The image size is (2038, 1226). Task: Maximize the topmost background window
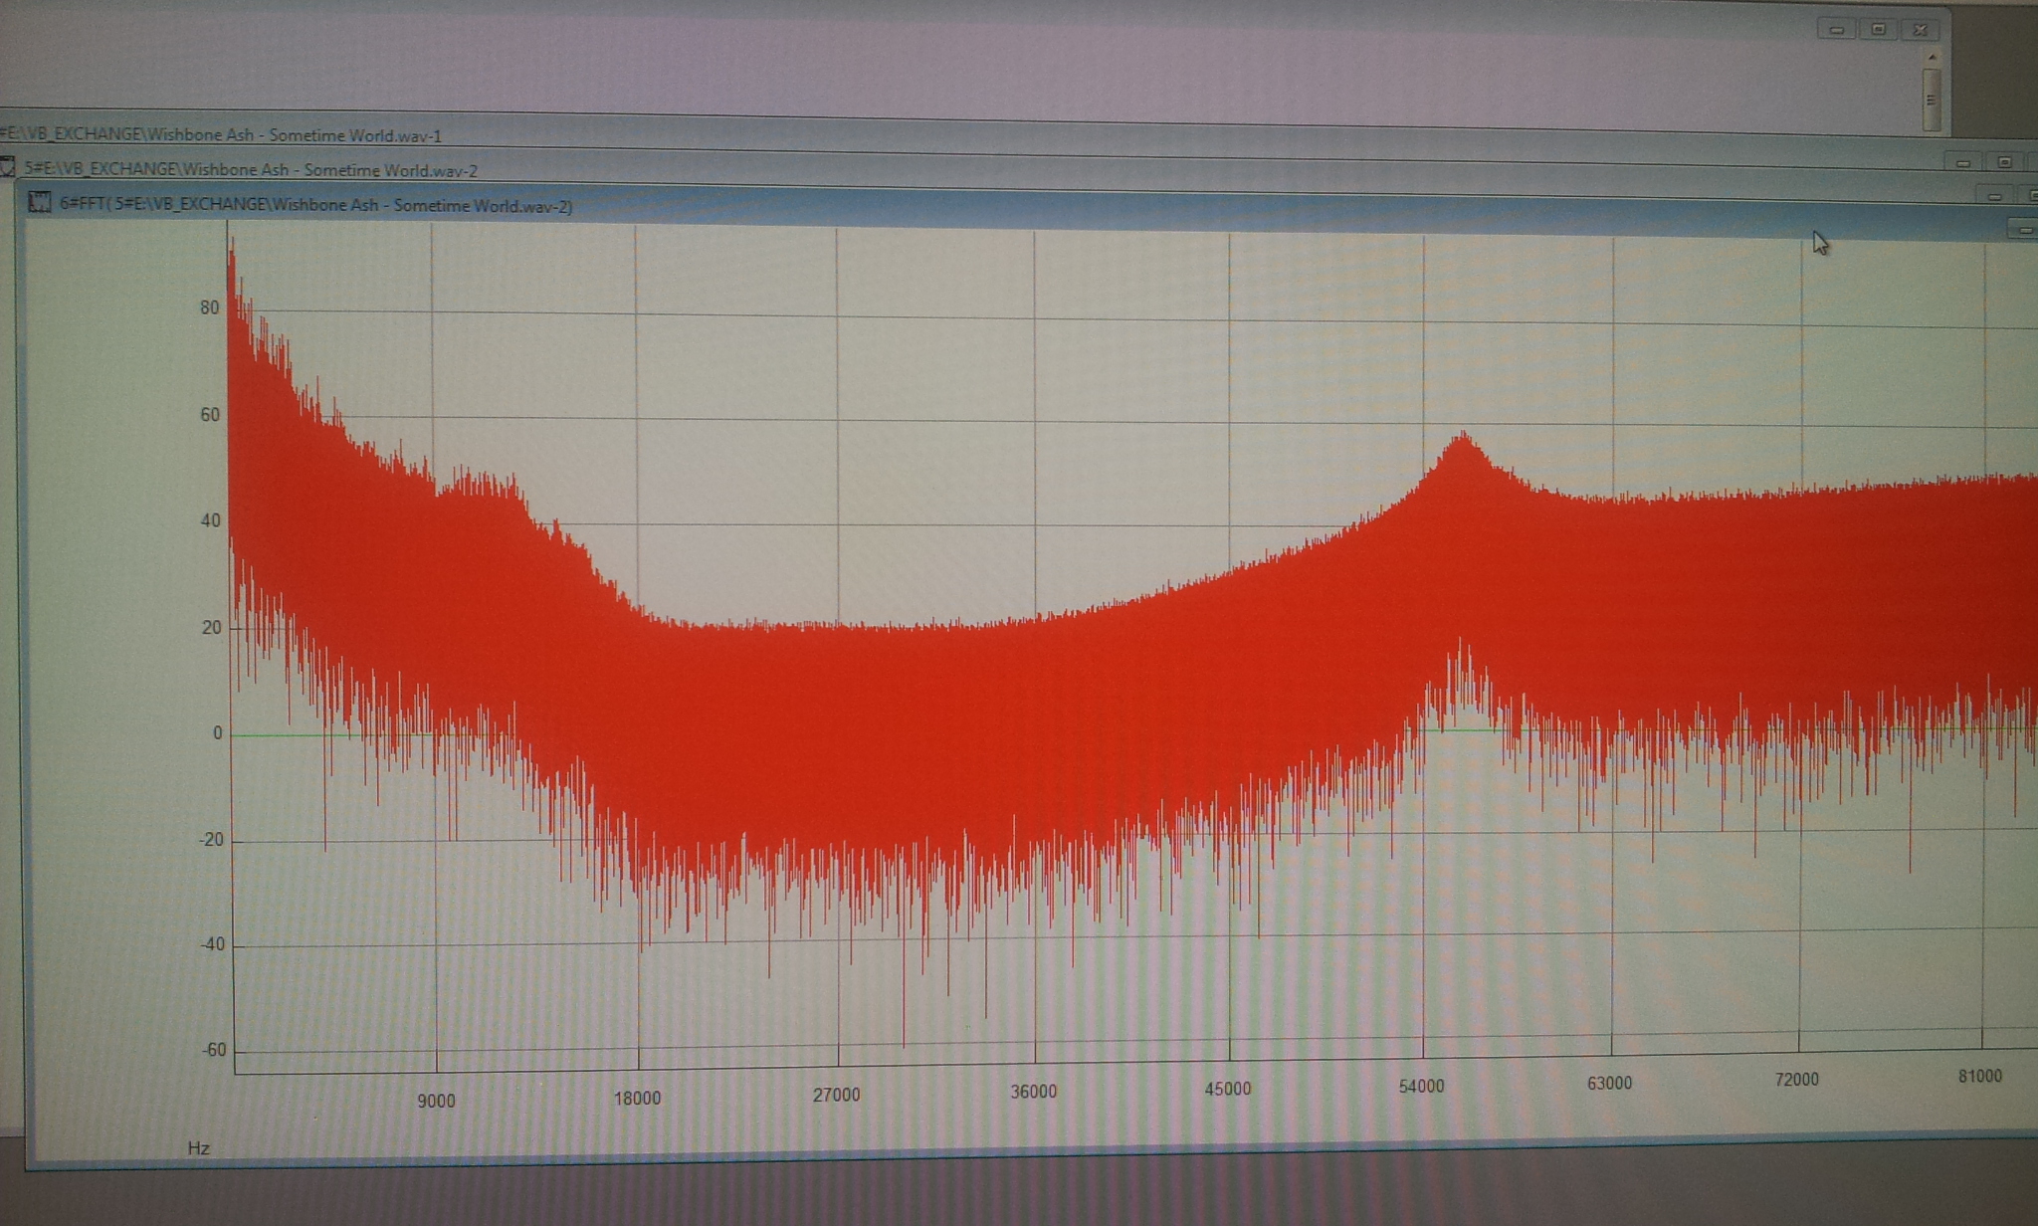(1879, 29)
